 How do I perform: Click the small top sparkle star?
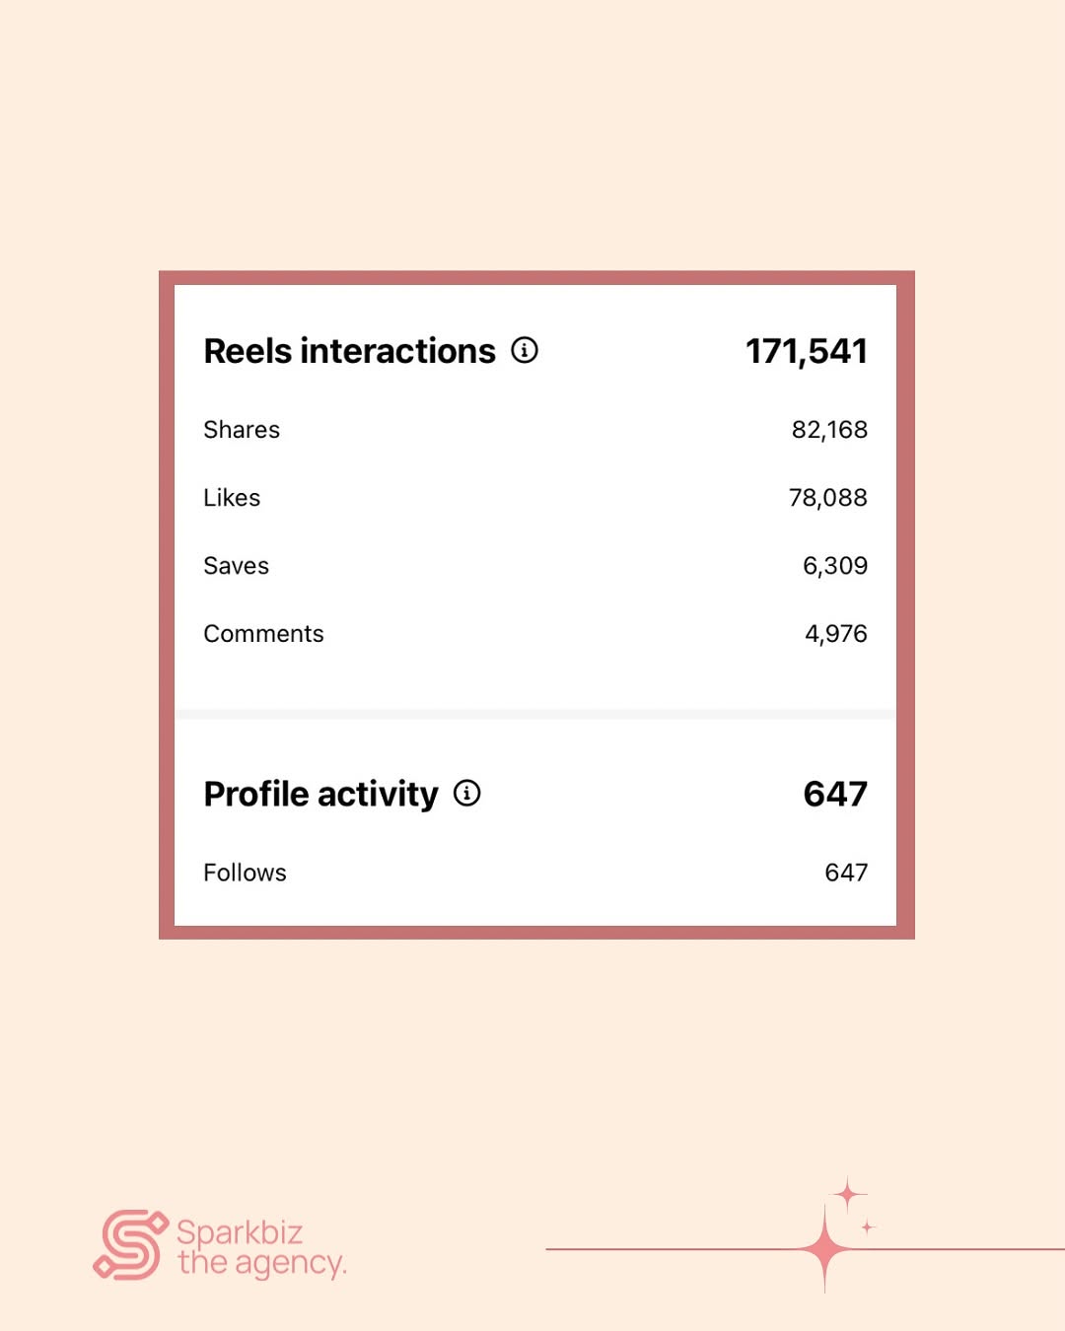(848, 1195)
